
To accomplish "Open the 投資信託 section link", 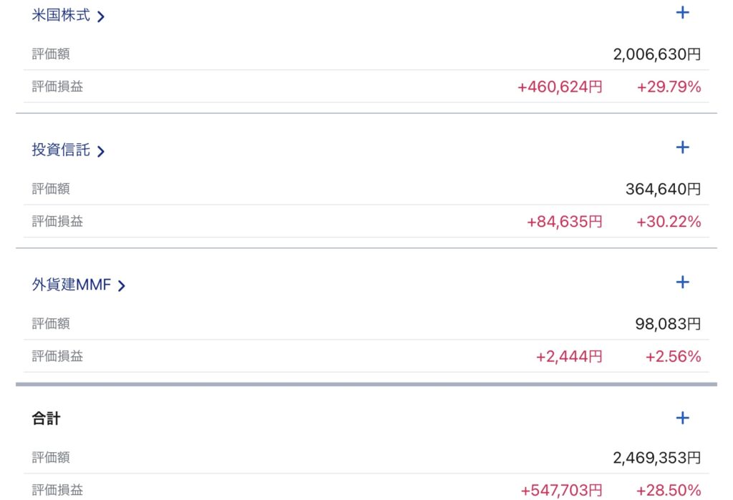I will point(62,150).
